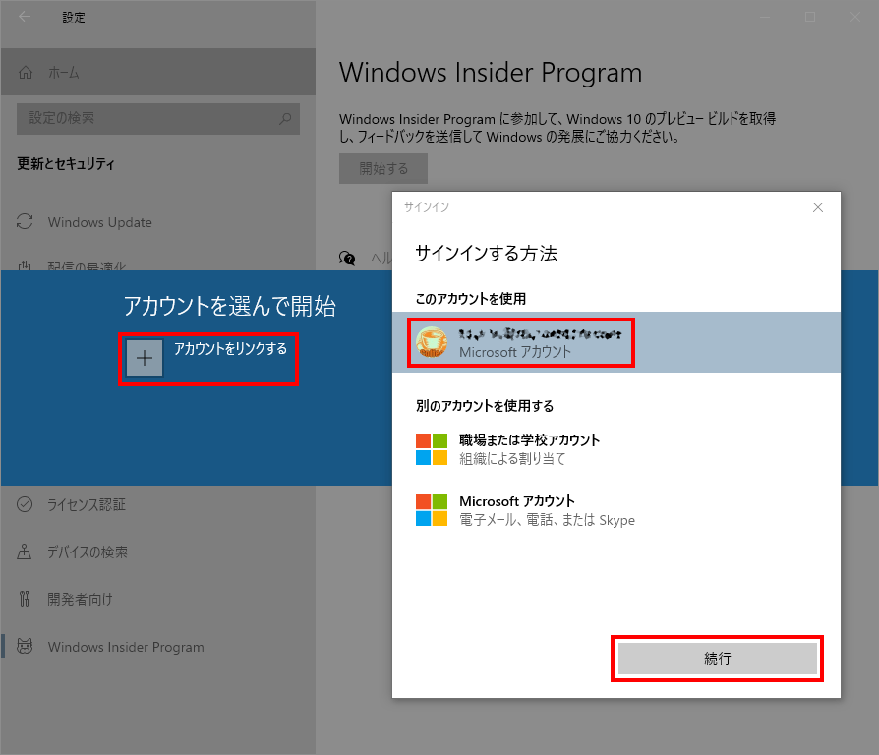Click アカウントをリンクする label
The height and width of the screenshot is (755, 879).
pos(230,349)
